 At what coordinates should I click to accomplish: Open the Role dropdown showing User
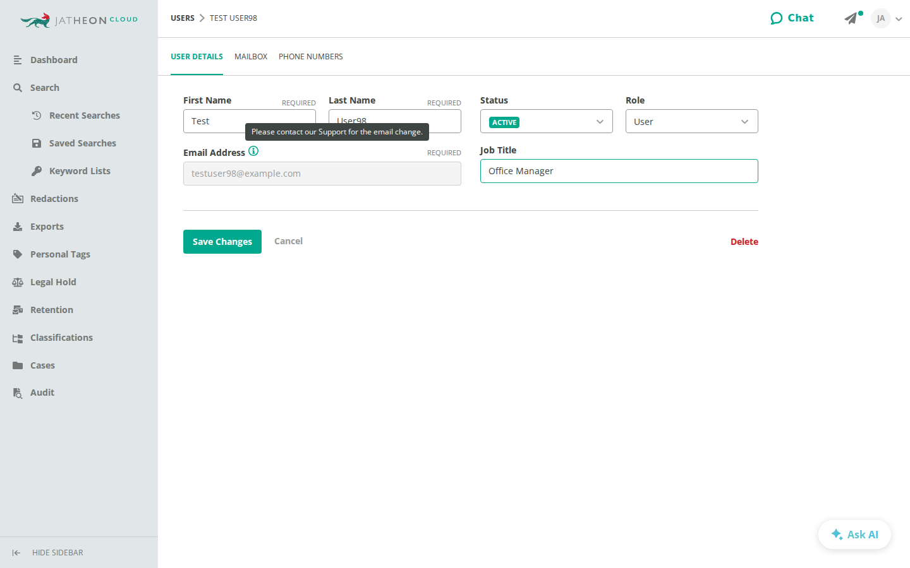[692, 121]
